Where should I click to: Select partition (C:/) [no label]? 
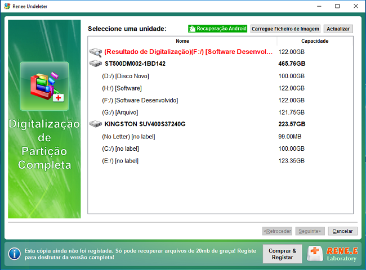(x=220, y=148)
